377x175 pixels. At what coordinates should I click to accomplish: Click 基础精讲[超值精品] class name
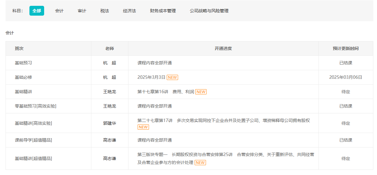pyautogui.click(x=33, y=158)
